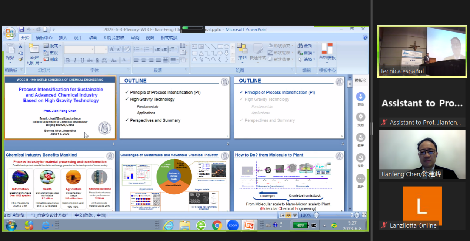Image resolution: width=470 pixels, height=241 pixels.
Task: Select the Chemical Industry Benefits Mankind slide thumbnail
Action: 60,181
